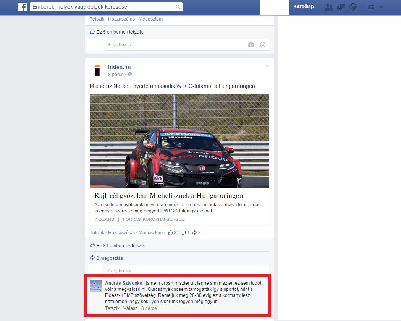Like András Sztyopka's comment with Tetszik
The image size is (401, 321).
pos(112,308)
